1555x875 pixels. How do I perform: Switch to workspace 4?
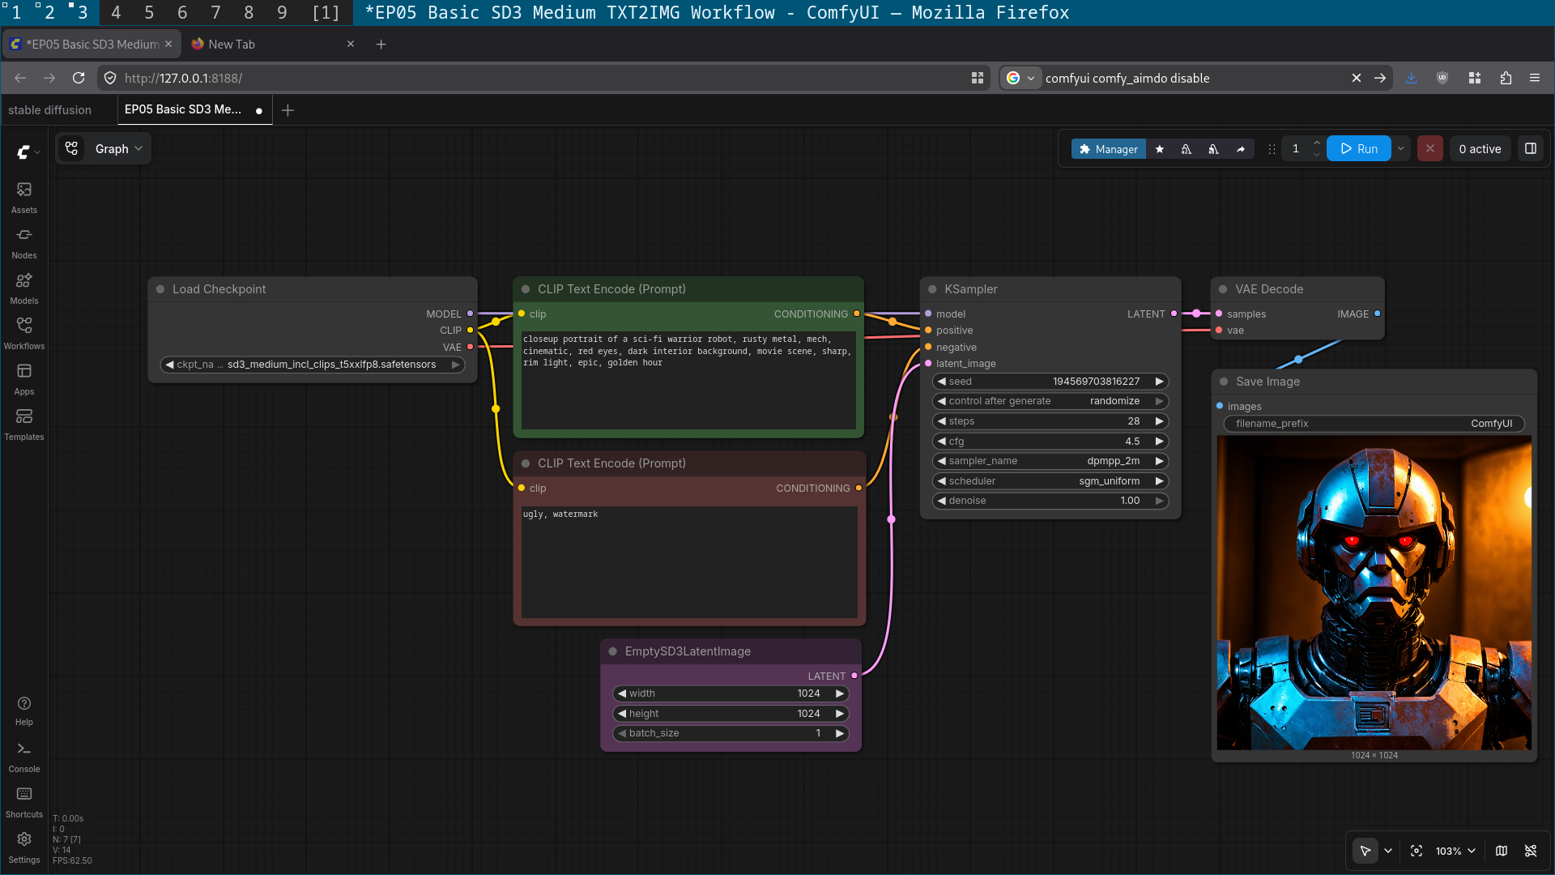[x=116, y=12]
